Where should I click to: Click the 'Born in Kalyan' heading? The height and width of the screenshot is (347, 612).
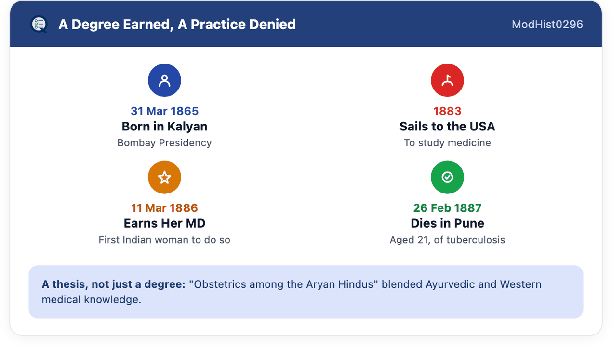(x=164, y=127)
